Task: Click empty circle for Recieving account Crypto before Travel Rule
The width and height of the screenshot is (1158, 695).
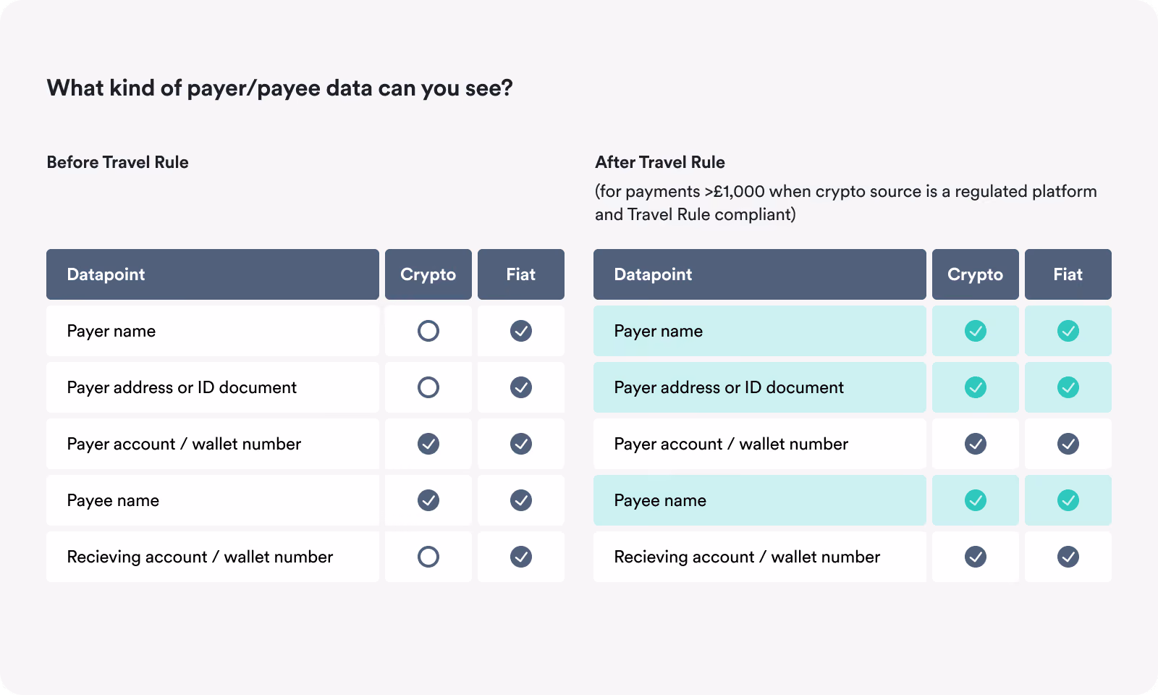Action: [428, 557]
